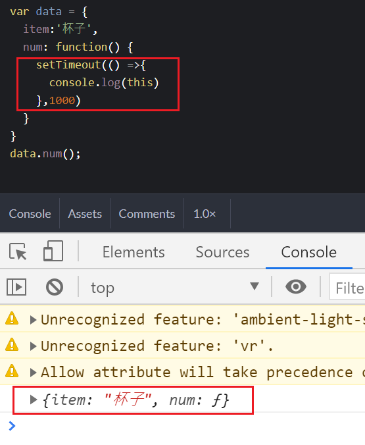Switch to the Elements tab
Screen dimensions: 365x445
134,252
